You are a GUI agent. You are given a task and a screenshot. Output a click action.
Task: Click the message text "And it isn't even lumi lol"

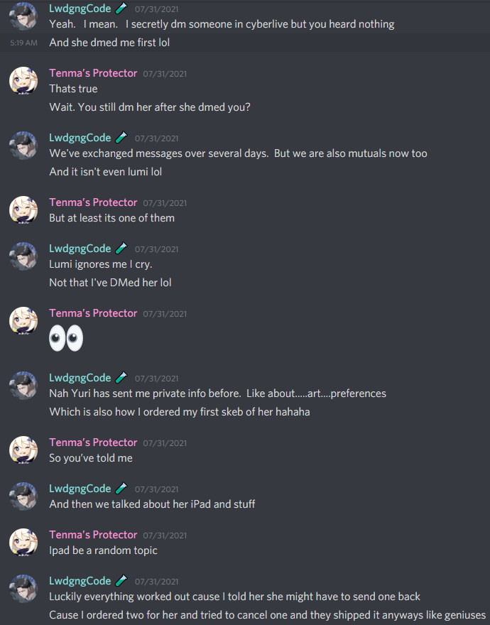click(x=106, y=172)
